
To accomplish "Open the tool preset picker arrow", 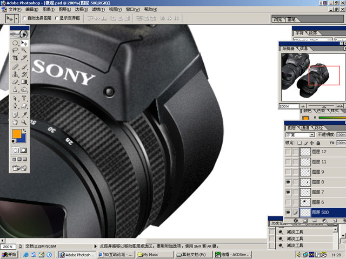I will [x=16, y=18].
